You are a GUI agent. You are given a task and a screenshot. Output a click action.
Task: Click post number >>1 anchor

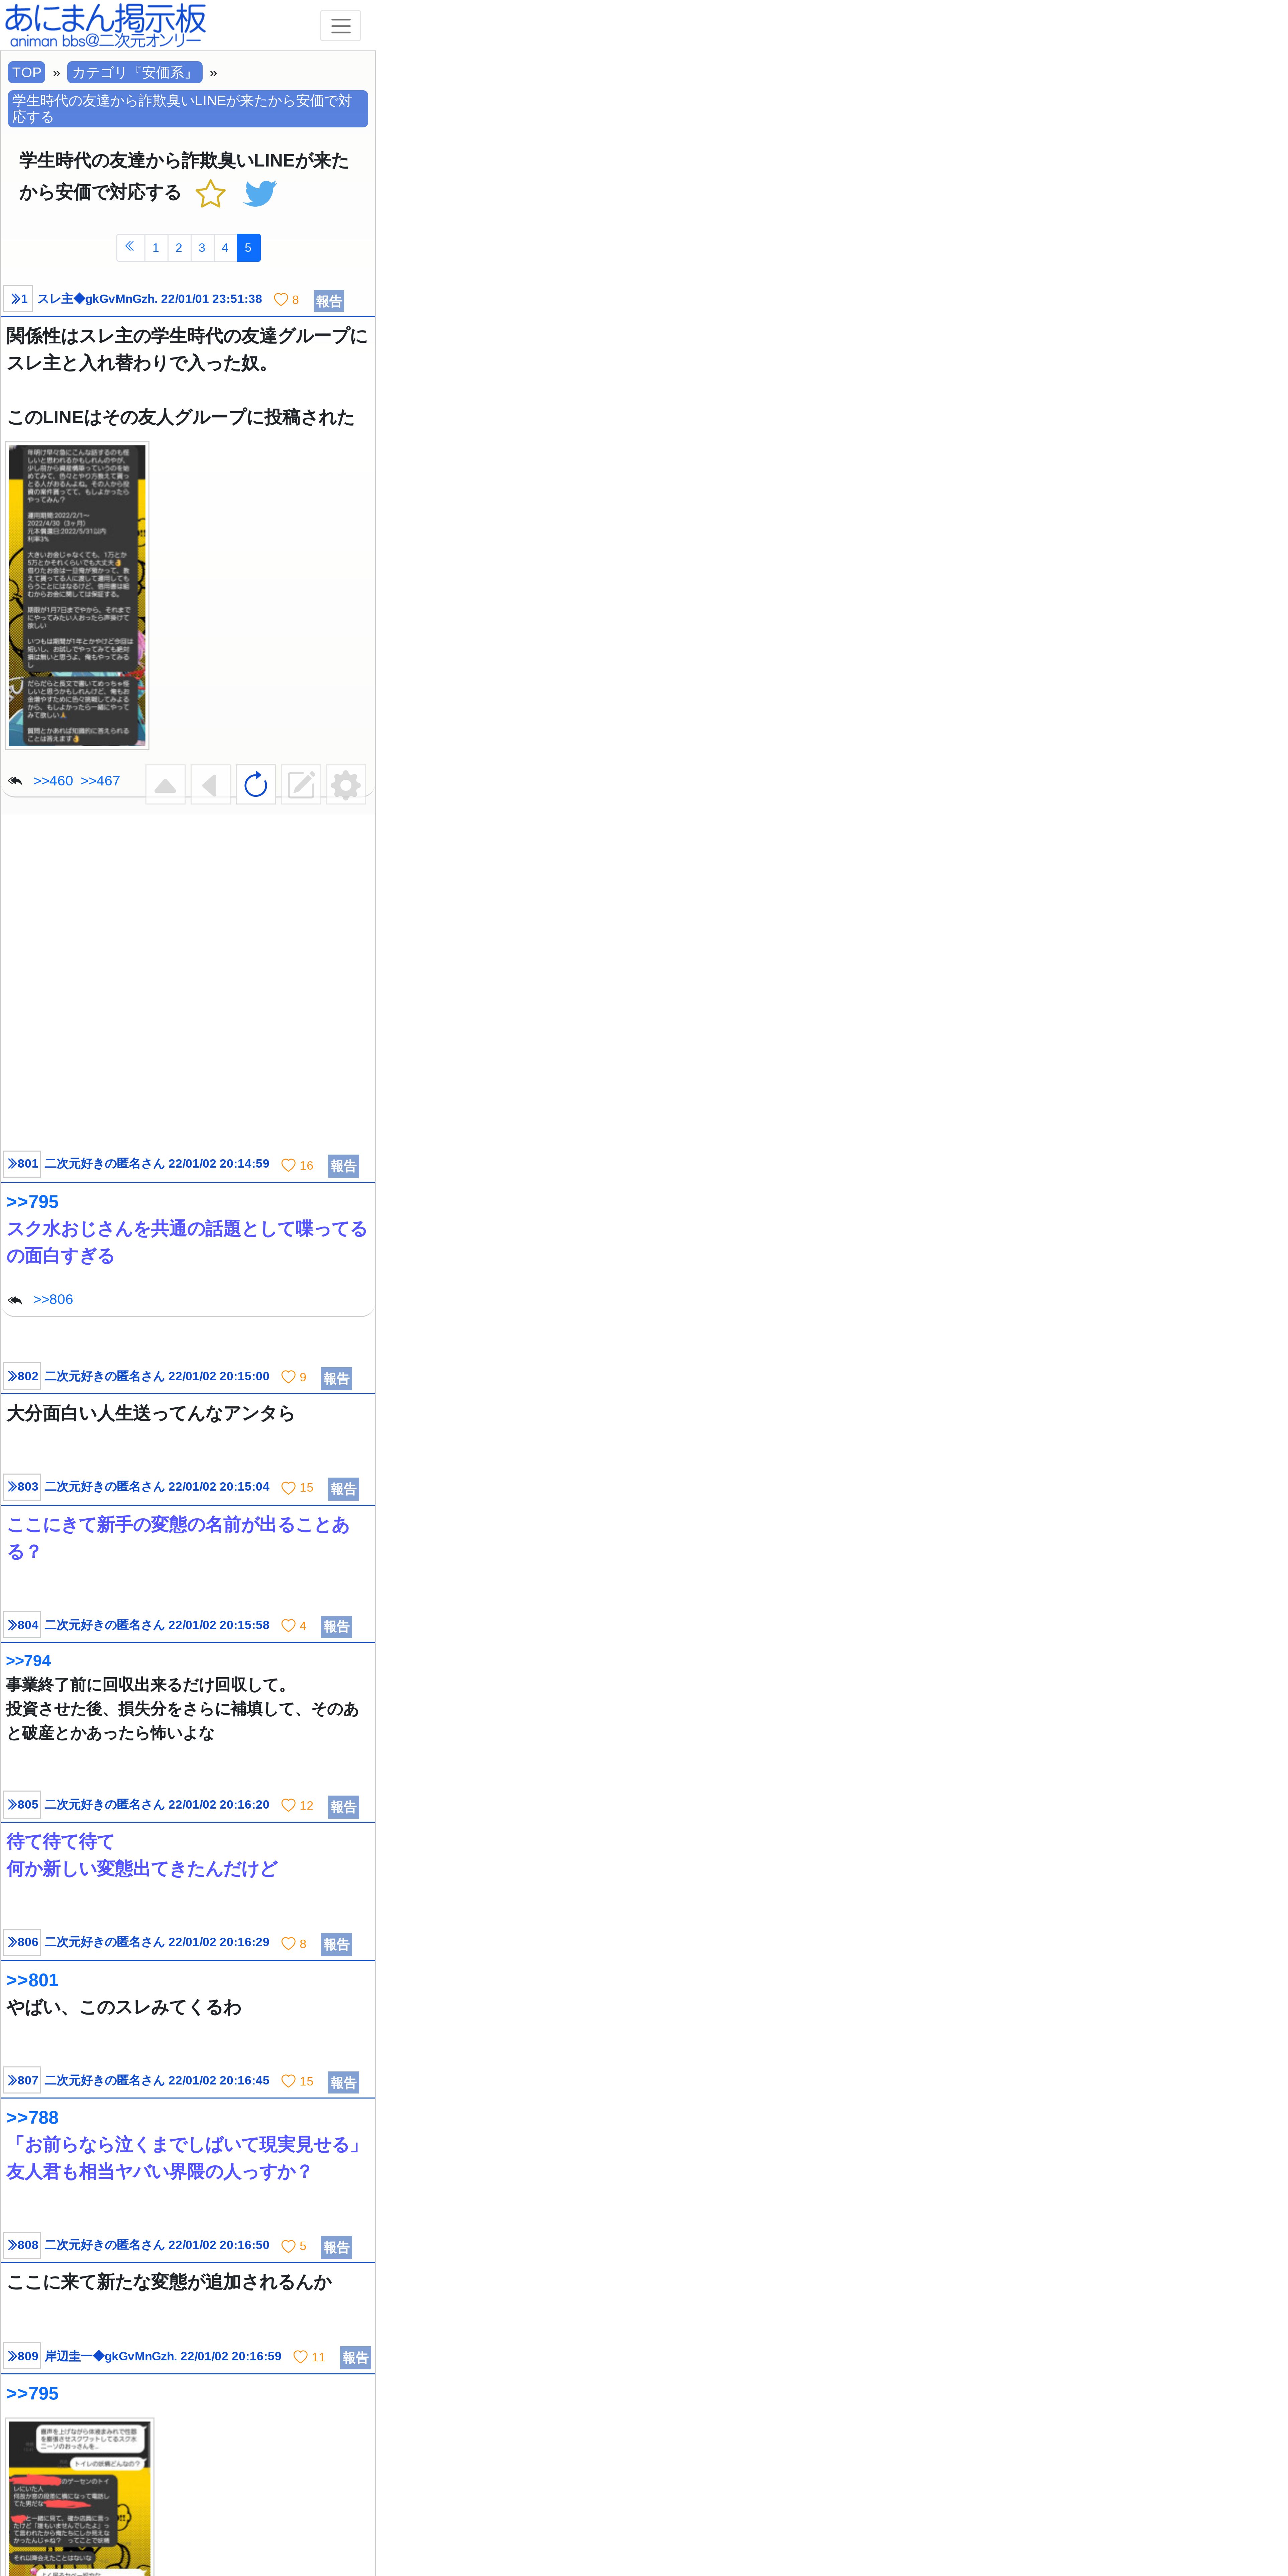18,299
